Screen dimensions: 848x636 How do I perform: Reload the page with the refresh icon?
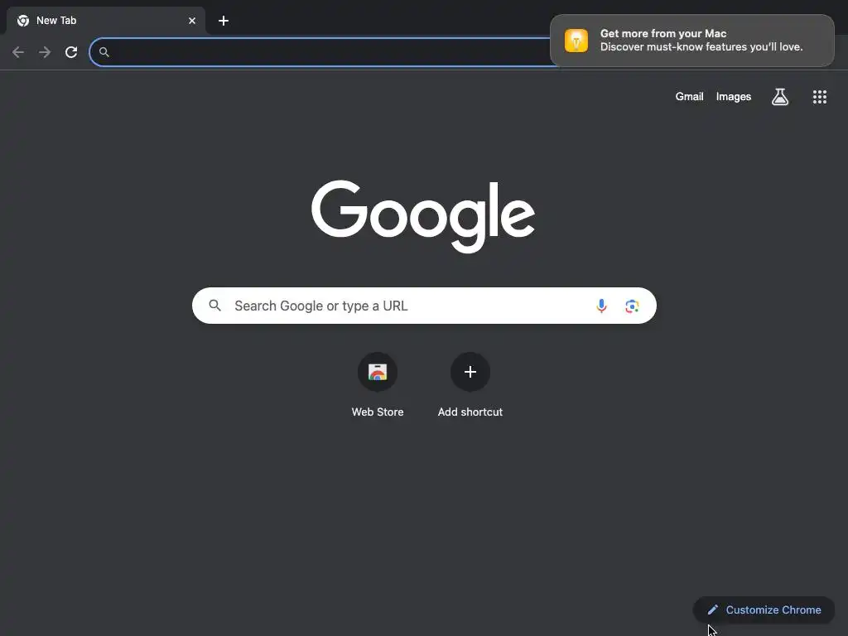tap(71, 52)
